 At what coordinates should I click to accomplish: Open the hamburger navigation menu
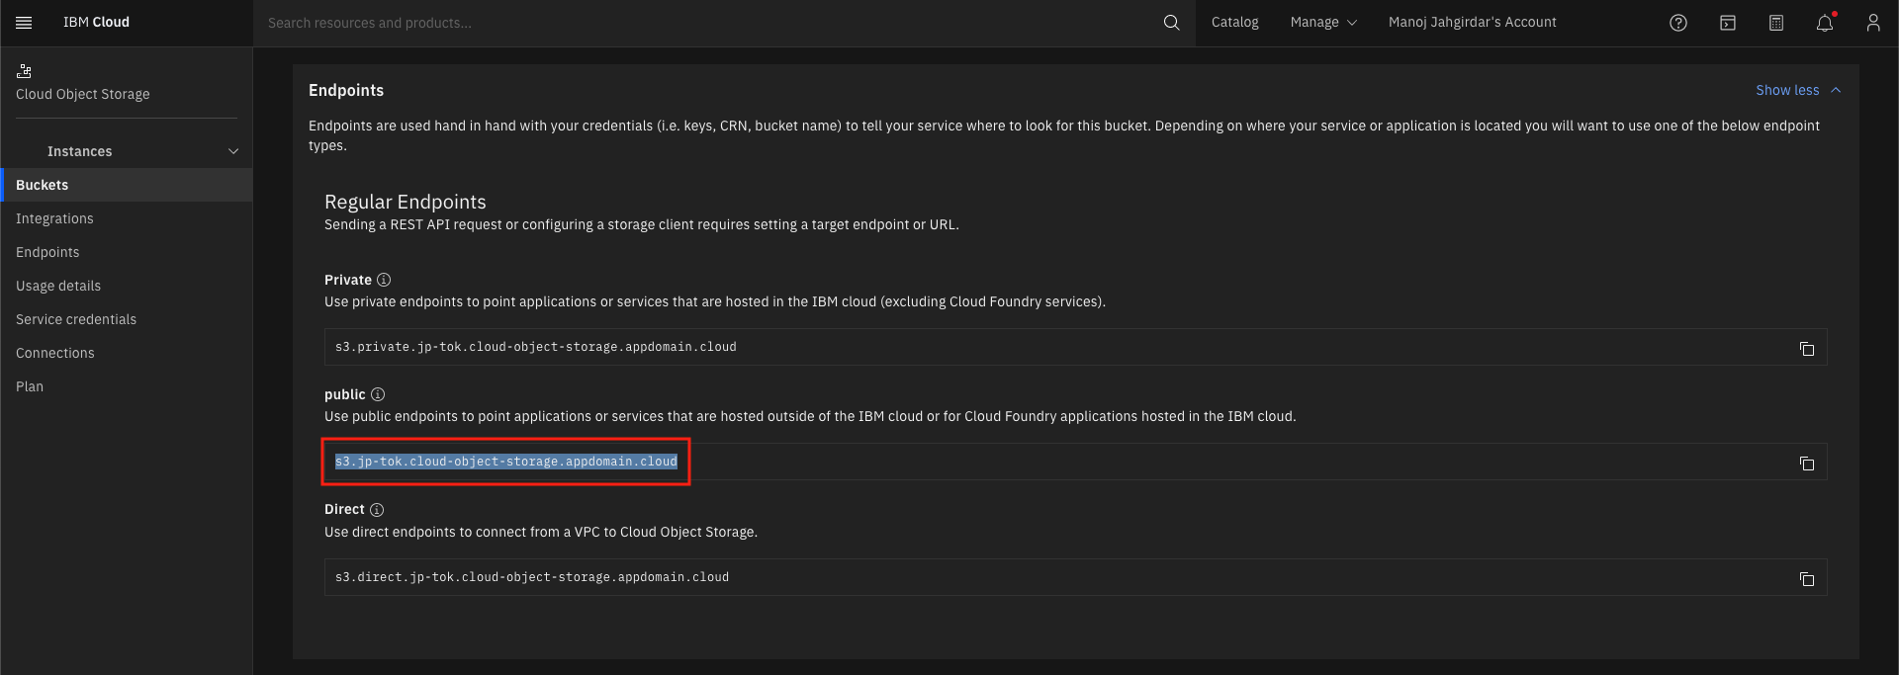point(24,23)
